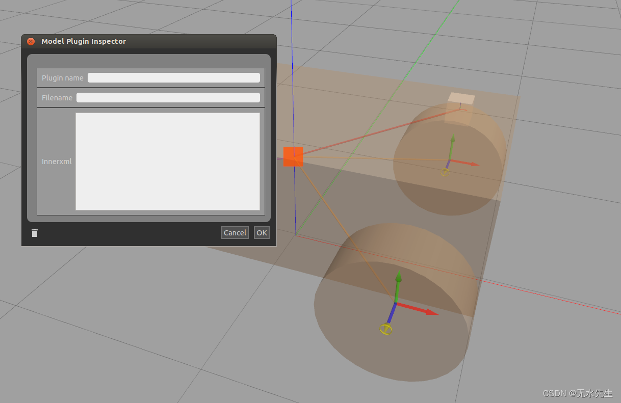Click the Plugin name label

[63, 78]
